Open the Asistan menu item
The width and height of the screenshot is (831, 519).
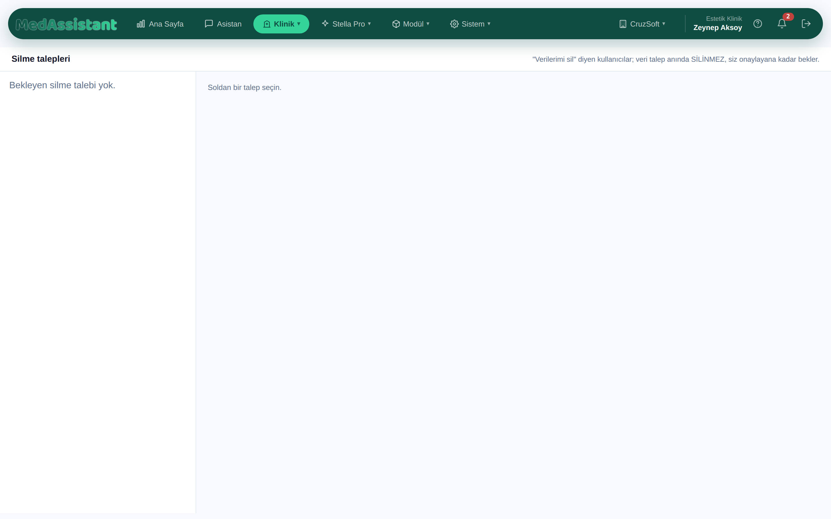223,24
